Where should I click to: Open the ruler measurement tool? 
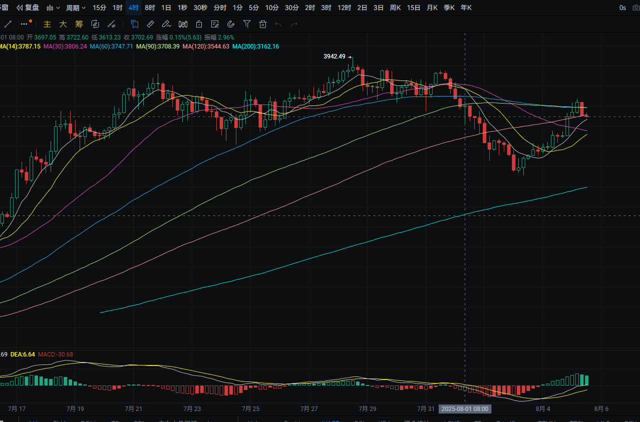click(x=150, y=24)
